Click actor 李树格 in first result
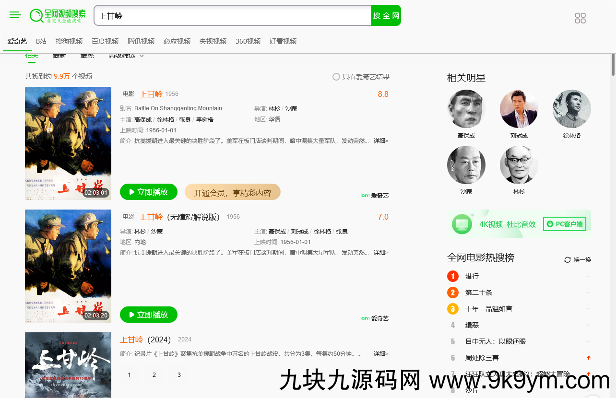 [x=205, y=120]
